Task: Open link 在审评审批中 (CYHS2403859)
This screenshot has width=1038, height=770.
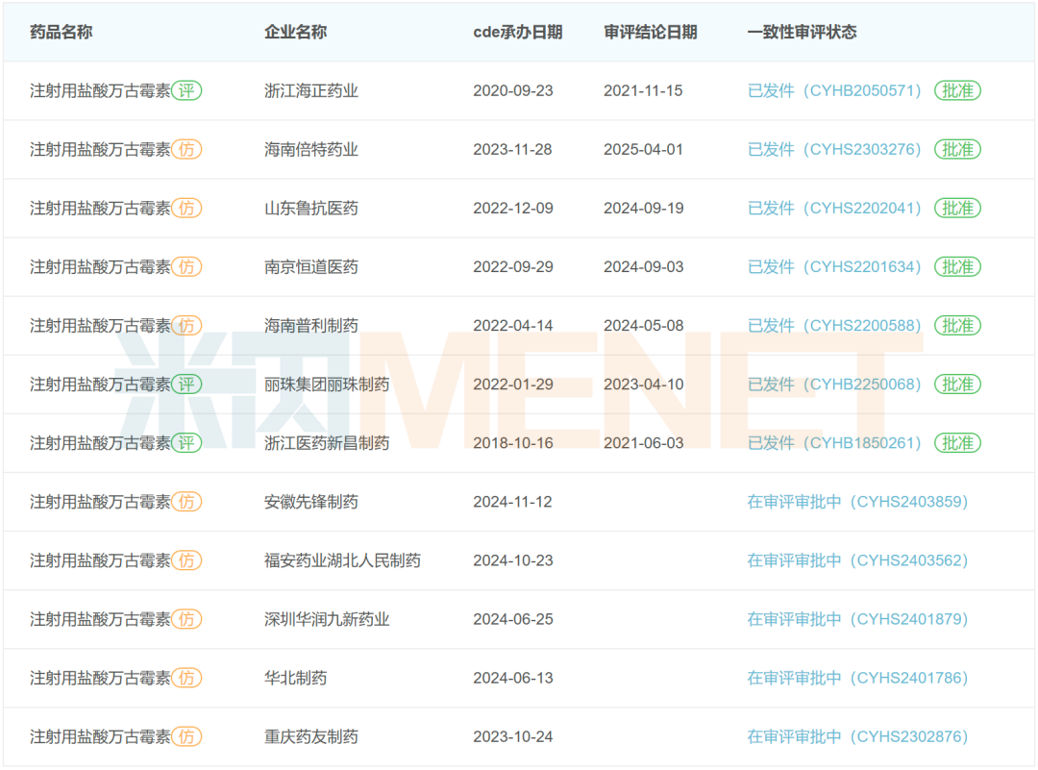Action: click(x=857, y=502)
